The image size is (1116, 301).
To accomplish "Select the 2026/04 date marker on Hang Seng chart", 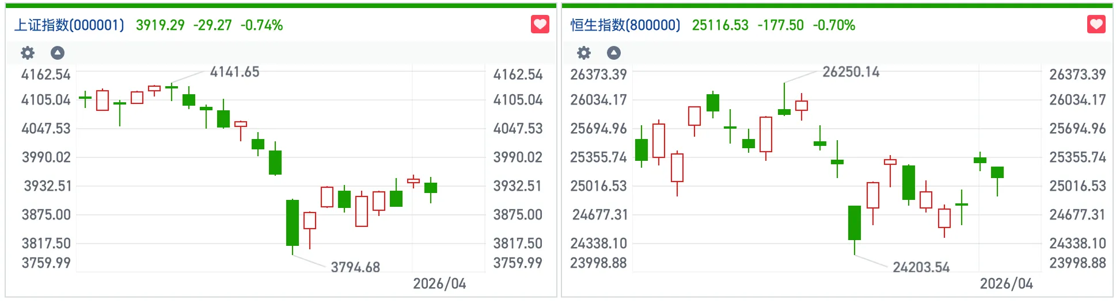I will [x=1006, y=284].
